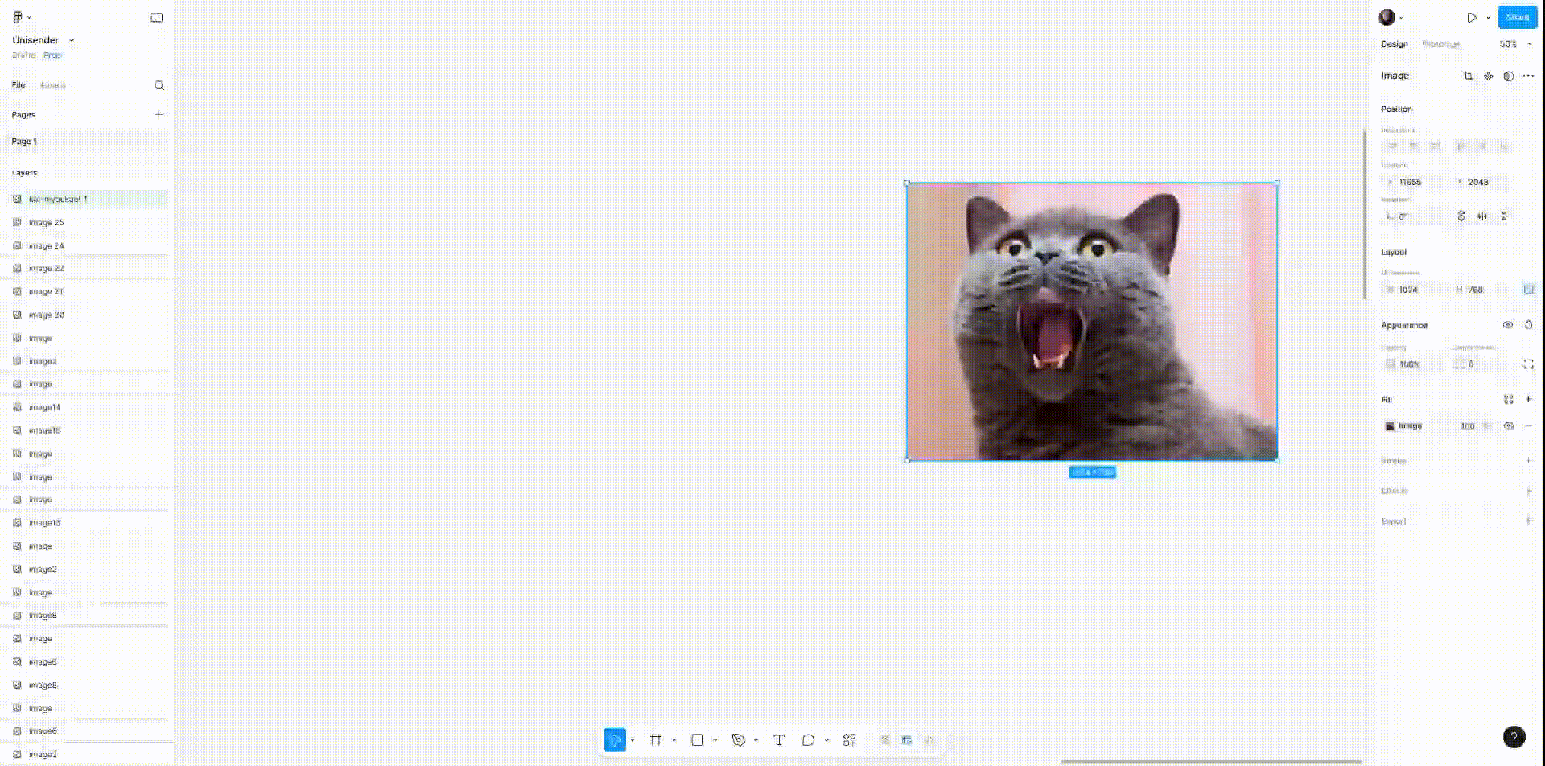The image size is (1545, 766).
Task: Hide the Image fill visibility eye
Action: [x=1509, y=426]
